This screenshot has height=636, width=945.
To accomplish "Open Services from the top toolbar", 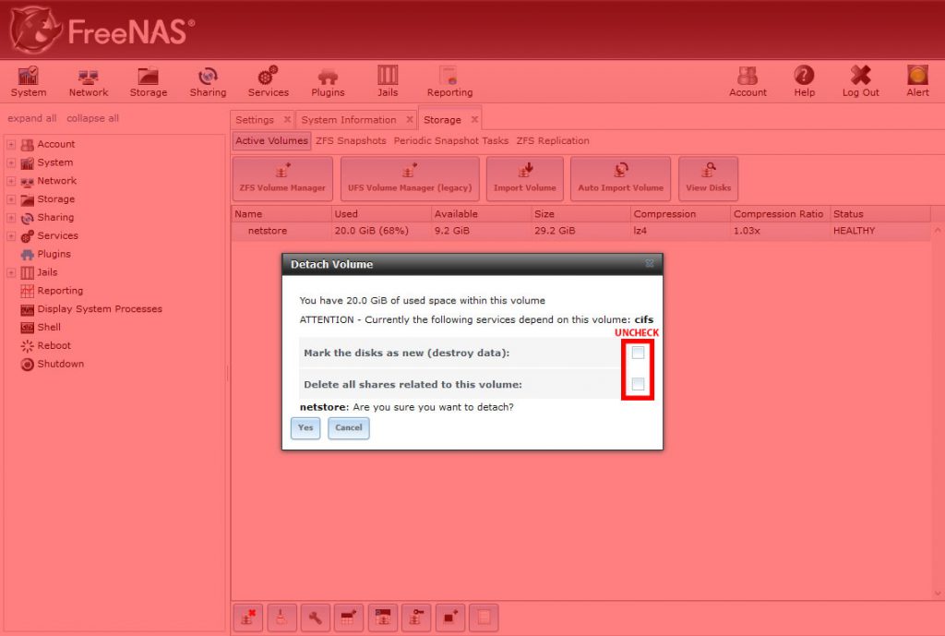I will pyautogui.click(x=269, y=81).
